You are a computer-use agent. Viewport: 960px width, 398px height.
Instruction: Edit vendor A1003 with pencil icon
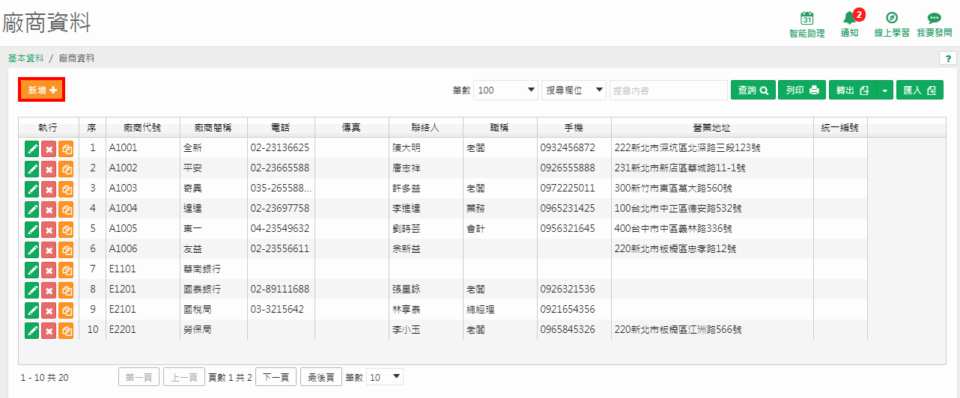pos(32,189)
